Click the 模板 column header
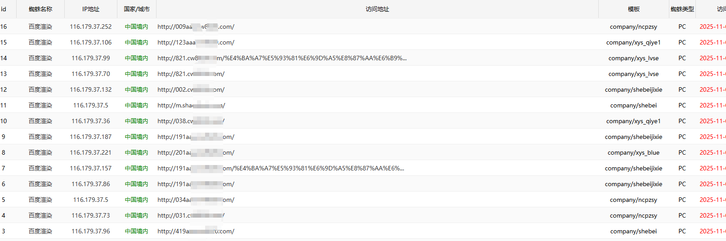The image size is (726, 241). [633, 9]
